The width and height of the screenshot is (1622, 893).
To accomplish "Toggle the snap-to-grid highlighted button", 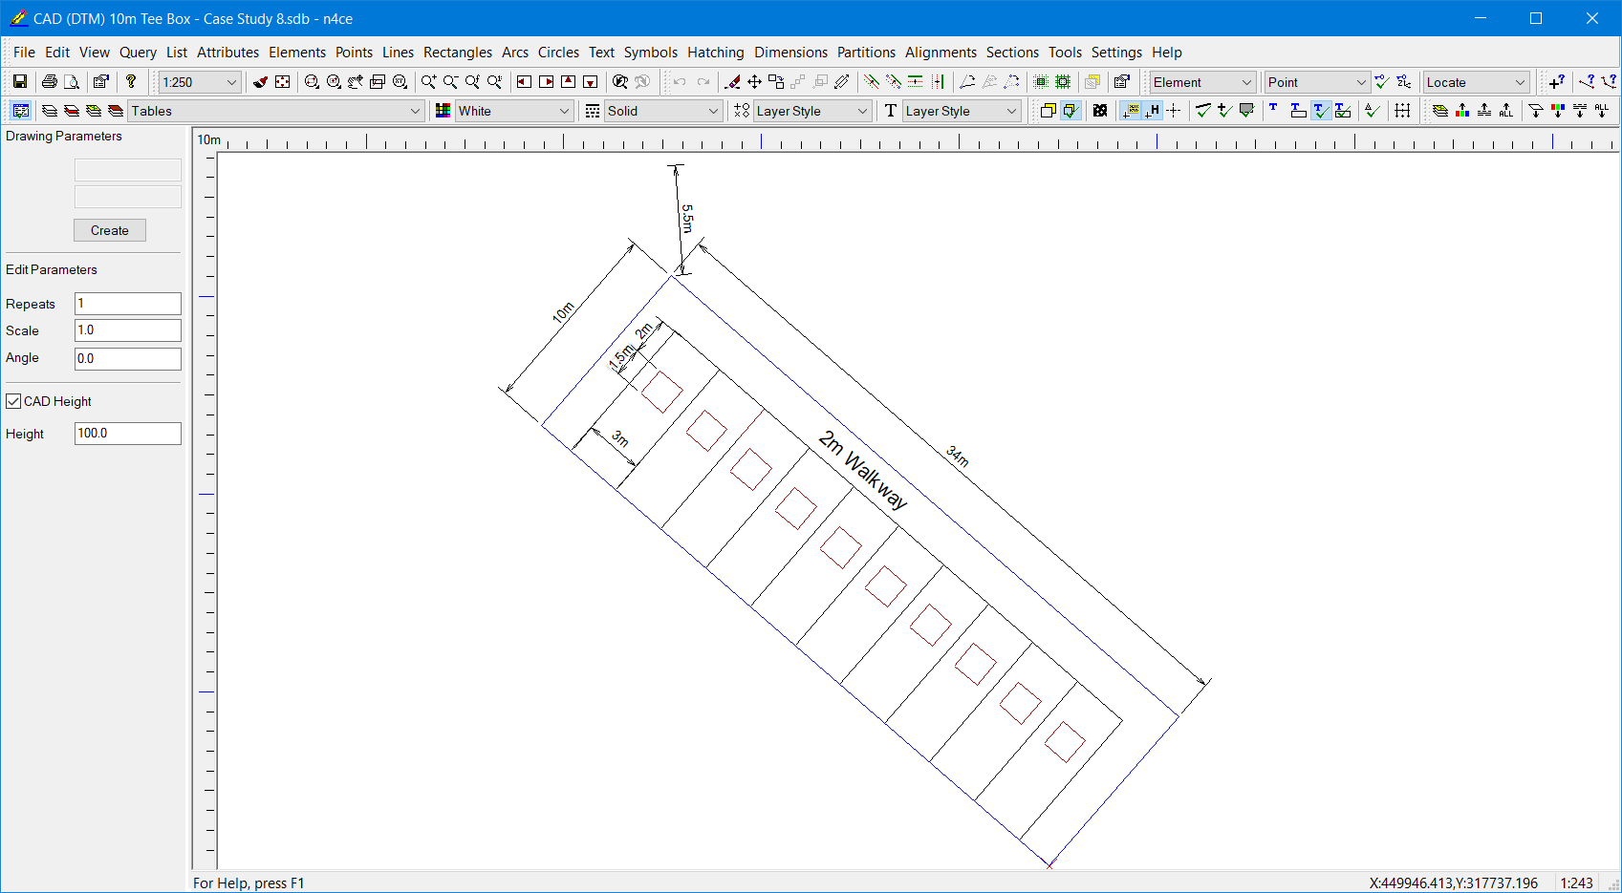I will [x=1131, y=111].
